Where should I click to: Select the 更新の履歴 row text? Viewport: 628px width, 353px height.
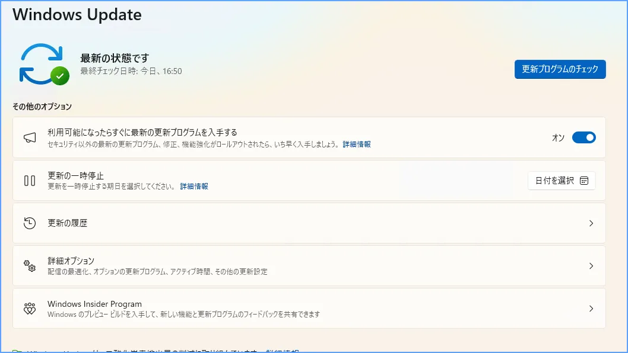(67, 223)
